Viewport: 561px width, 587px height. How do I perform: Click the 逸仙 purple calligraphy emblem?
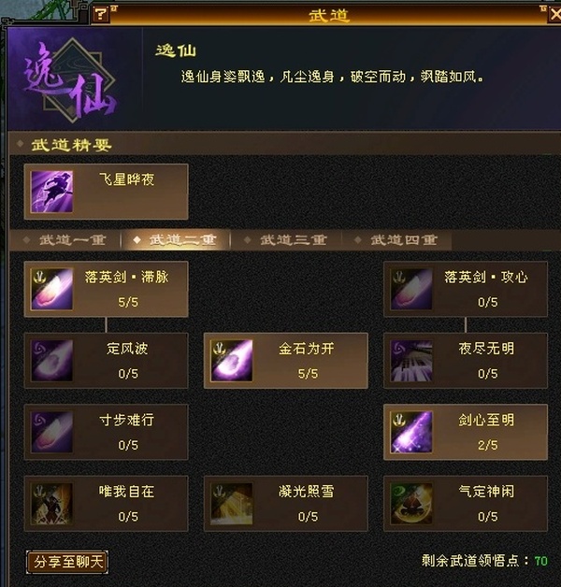click(71, 79)
